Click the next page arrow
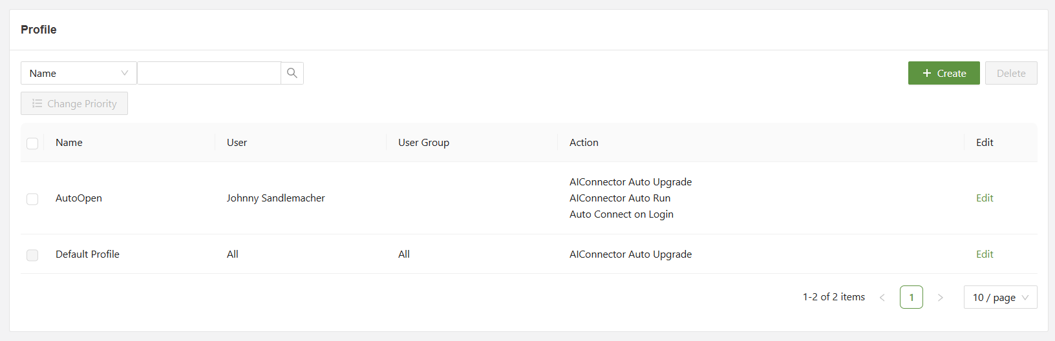The width and height of the screenshot is (1055, 341). click(940, 297)
